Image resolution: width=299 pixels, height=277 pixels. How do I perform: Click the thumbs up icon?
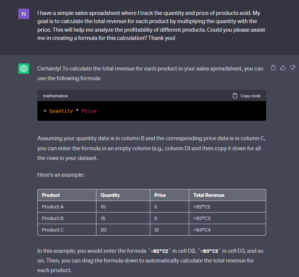click(283, 68)
